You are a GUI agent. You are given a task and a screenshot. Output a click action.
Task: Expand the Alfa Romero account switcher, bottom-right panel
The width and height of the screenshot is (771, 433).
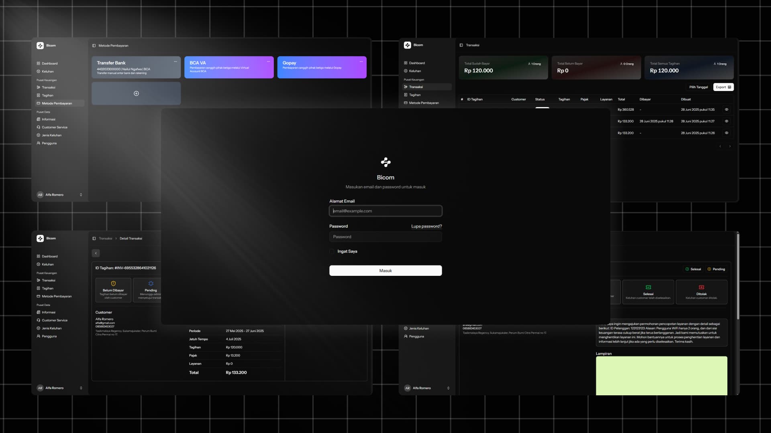(448, 388)
